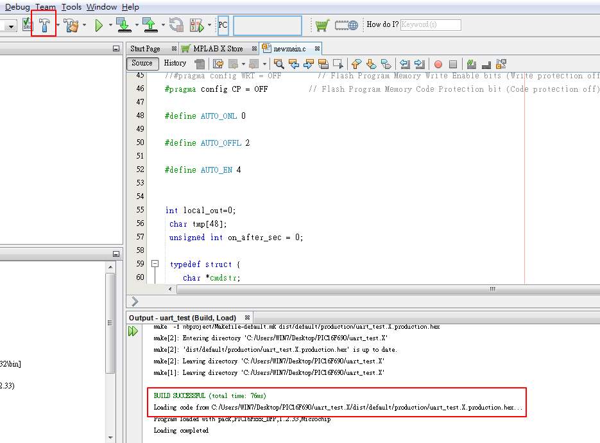
Task: Open the Debug menu
Action: pos(17,7)
